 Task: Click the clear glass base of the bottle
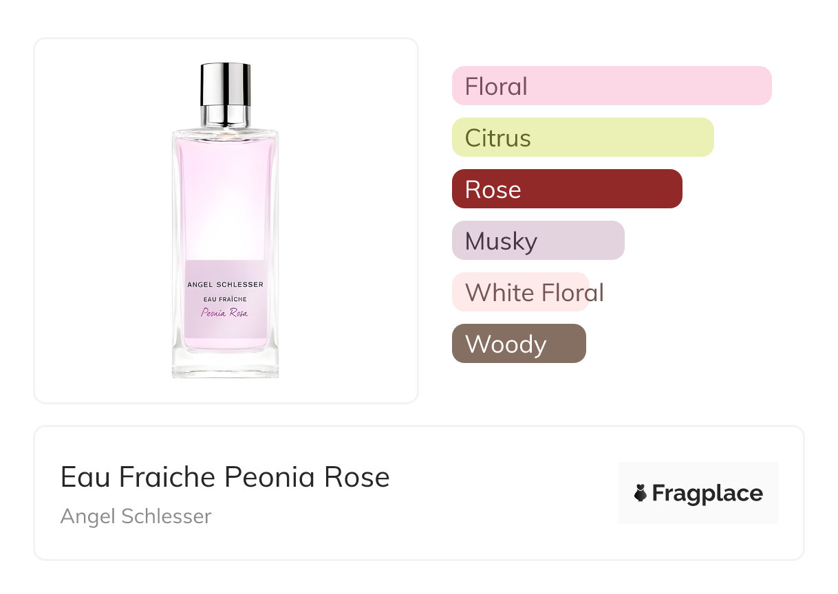[225, 364]
